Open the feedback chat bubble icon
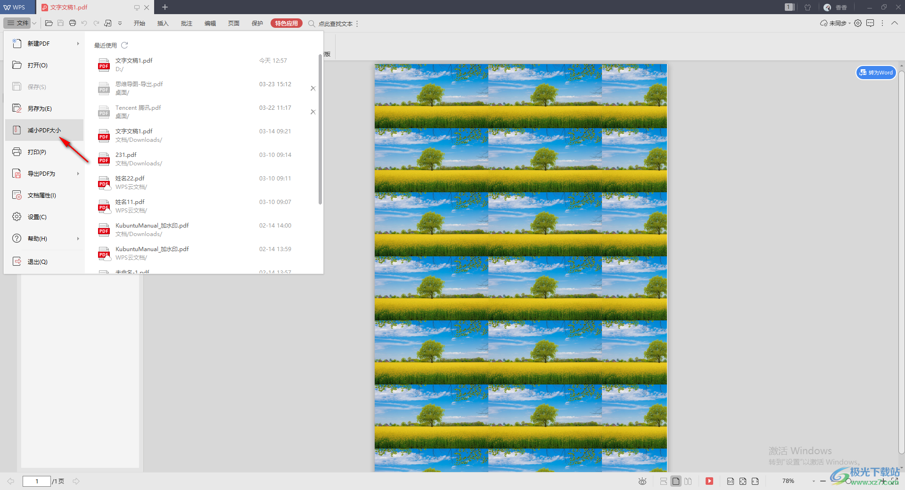This screenshot has height=490, width=905. click(870, 23)
